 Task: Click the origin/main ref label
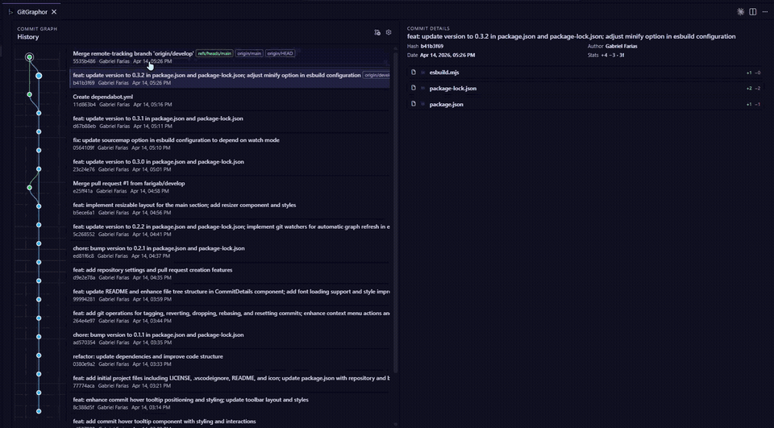pos(249,53)
